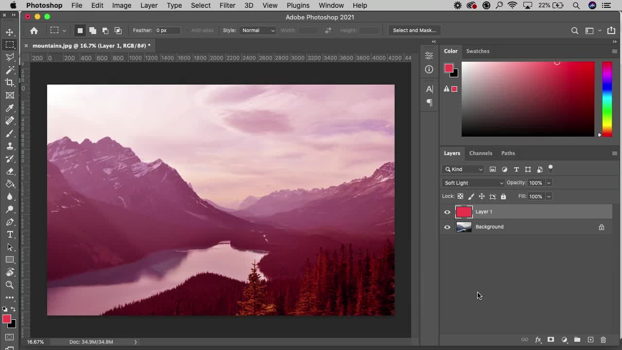
Task: Toggle visibility of Layer 1
Action: tap(447, 211)
